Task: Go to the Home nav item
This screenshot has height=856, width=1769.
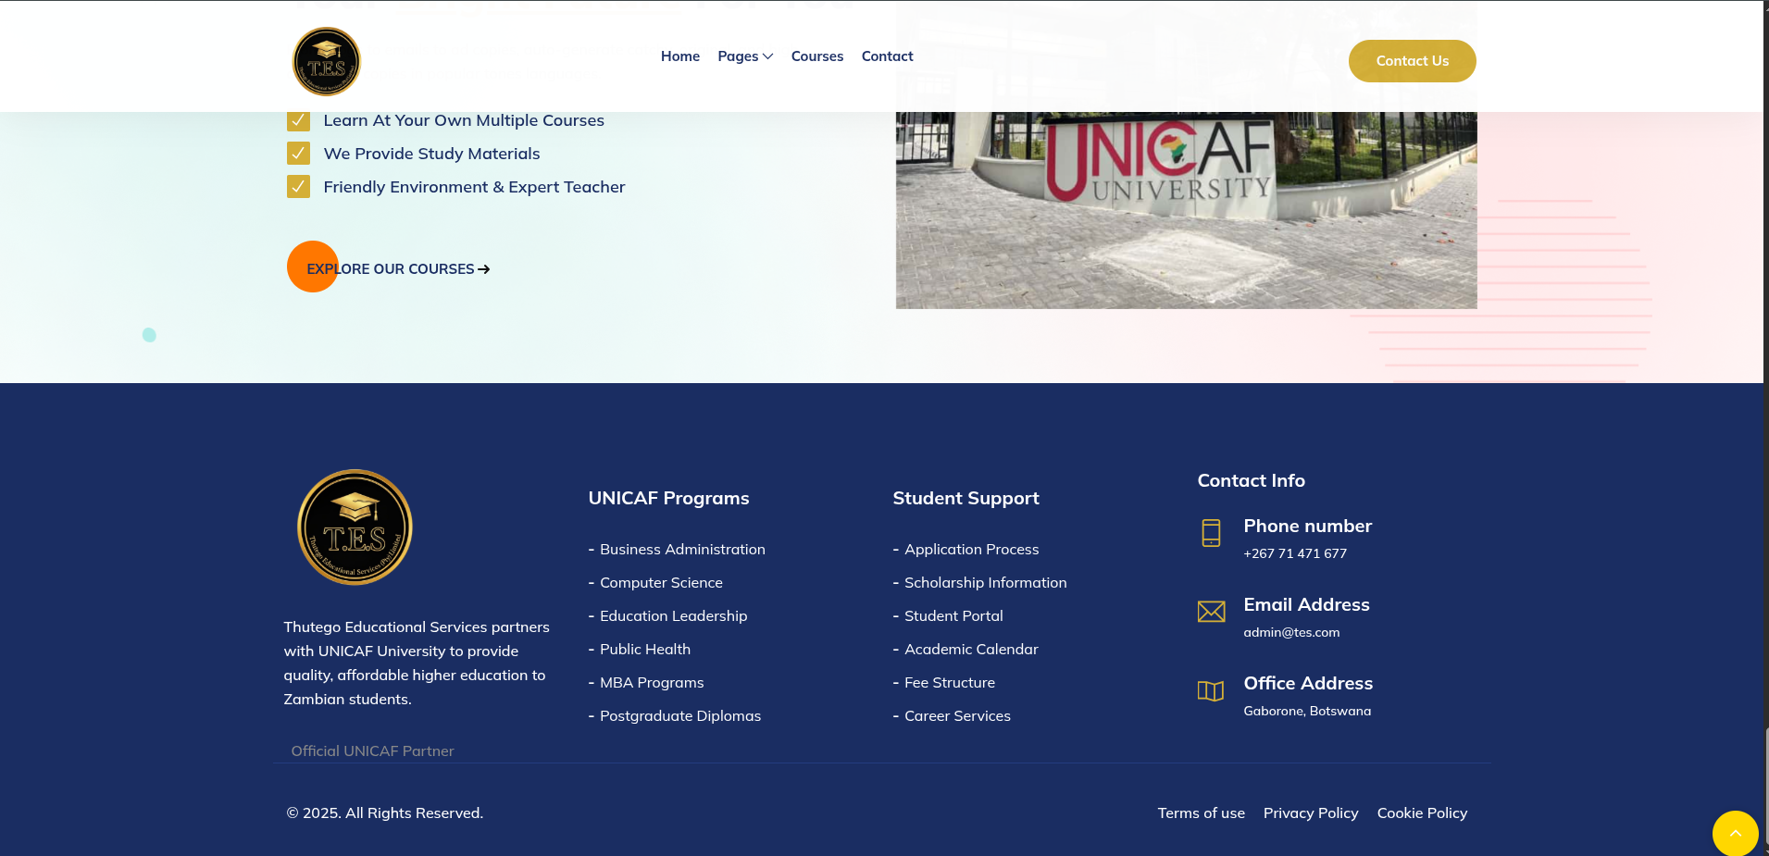Action: (679, 56)
